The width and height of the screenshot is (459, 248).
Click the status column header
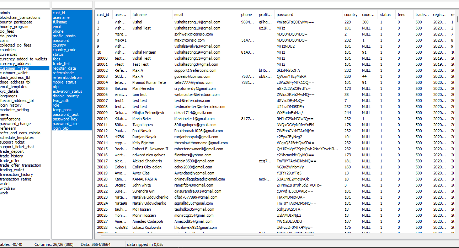click(385, 15)
